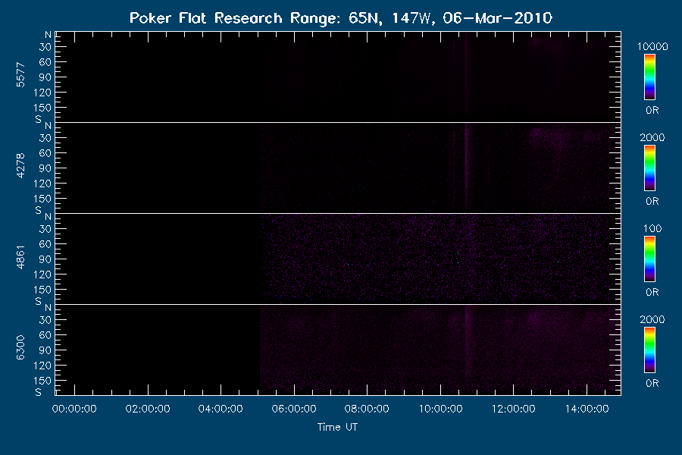The width and height of the screenshot is (682, 455).
Task: Click the 100 color scale maximum label
Action: (652, 228)
